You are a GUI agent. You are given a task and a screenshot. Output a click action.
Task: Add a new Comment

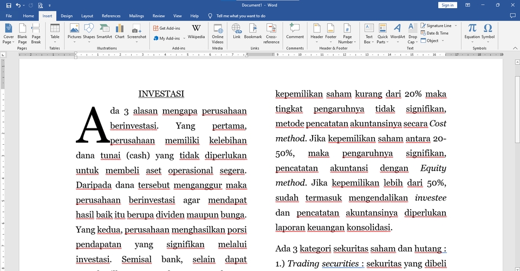[295, 32]
